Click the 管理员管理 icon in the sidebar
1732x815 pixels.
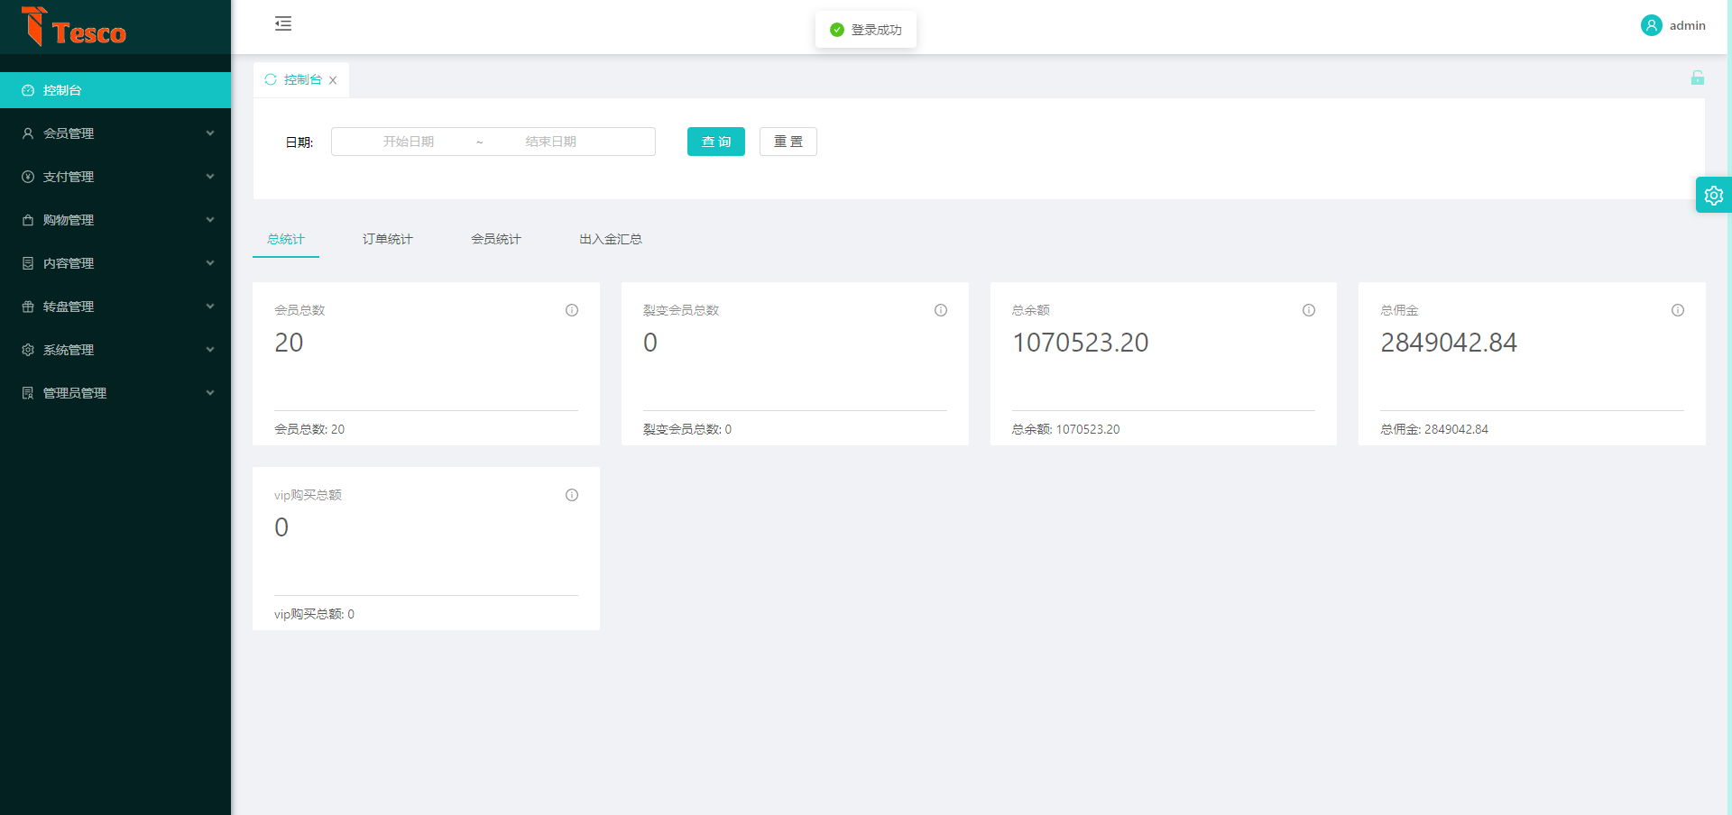point(28,393)
